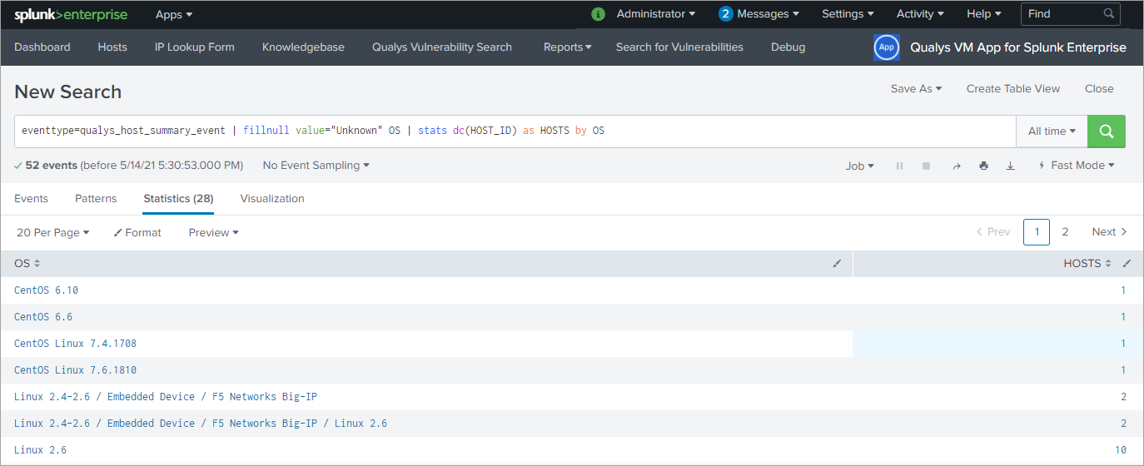Viewport: 1144px width, 466px height.
Task: Sort by HOSTS column header
Action: 1087,264
